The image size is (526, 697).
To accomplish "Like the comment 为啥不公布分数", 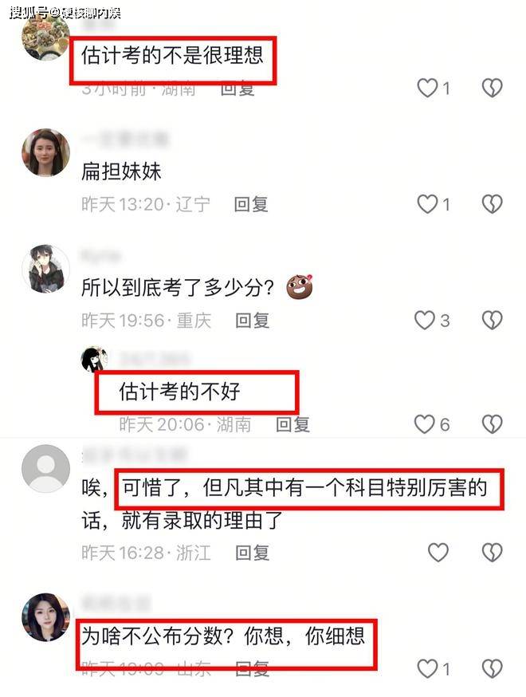I will point(427,668).
